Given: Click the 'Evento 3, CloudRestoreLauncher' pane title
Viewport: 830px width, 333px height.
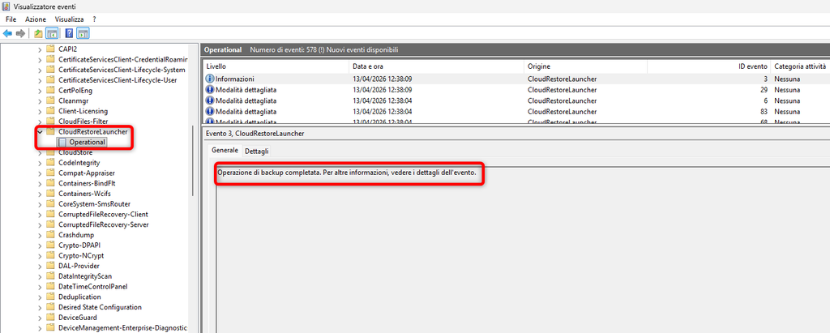Looking at the screenshot, I should 255,134.
